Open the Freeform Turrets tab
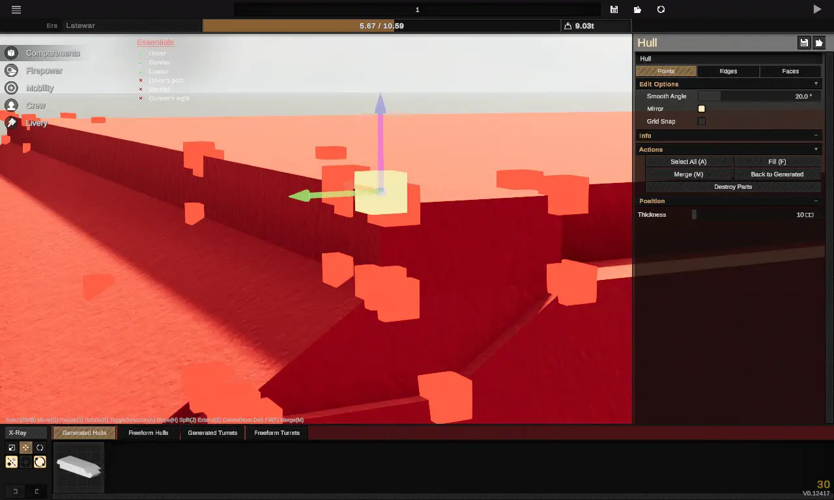 coord(277,433)
